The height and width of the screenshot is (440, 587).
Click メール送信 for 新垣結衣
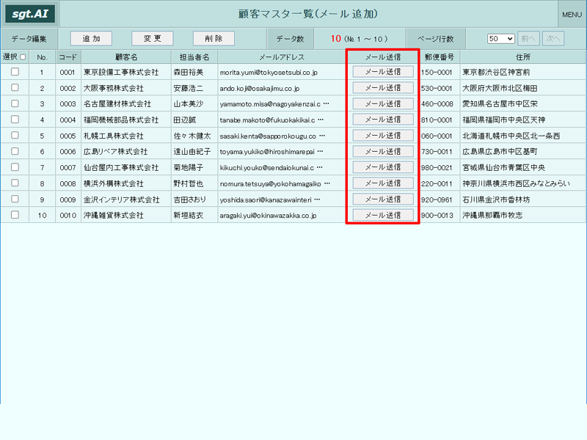[x=383, y=215]
